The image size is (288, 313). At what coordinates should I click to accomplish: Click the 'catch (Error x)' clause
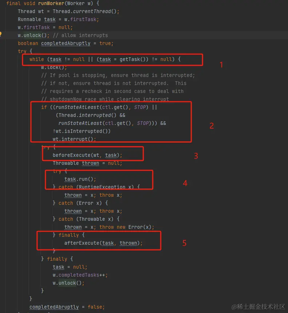click(x=80, y=203)
